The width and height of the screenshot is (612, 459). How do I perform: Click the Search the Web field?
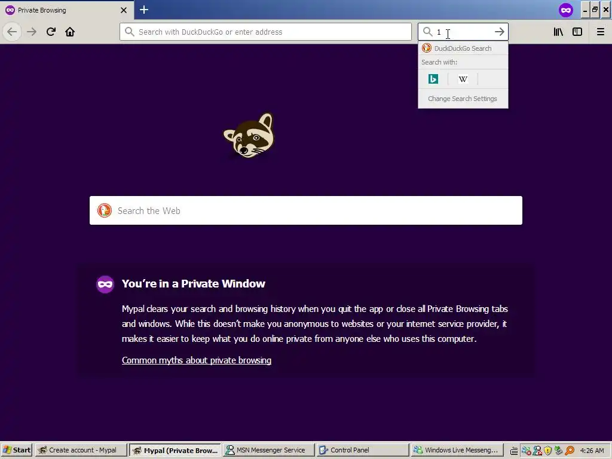point(306,210)
